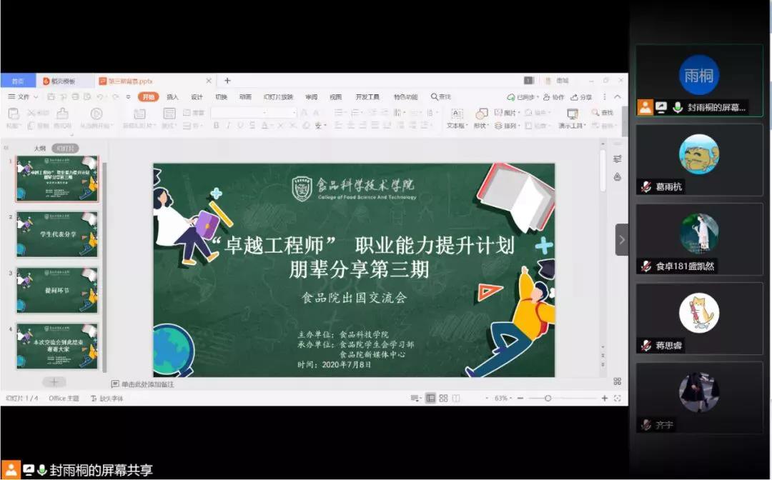Click the Format Painter (格式刷) brush icon
This screenshot has height=480, width=772.
62,114
